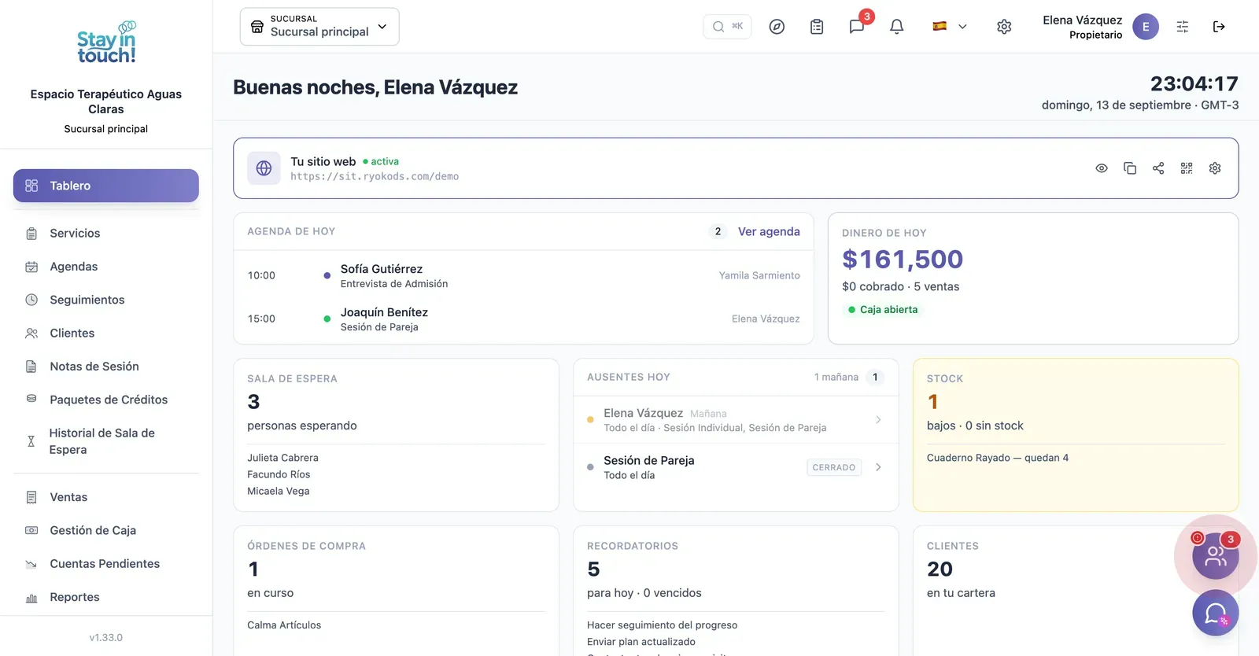
Task: Open Paquetes de Créditos
Action: tap(106, 400)
